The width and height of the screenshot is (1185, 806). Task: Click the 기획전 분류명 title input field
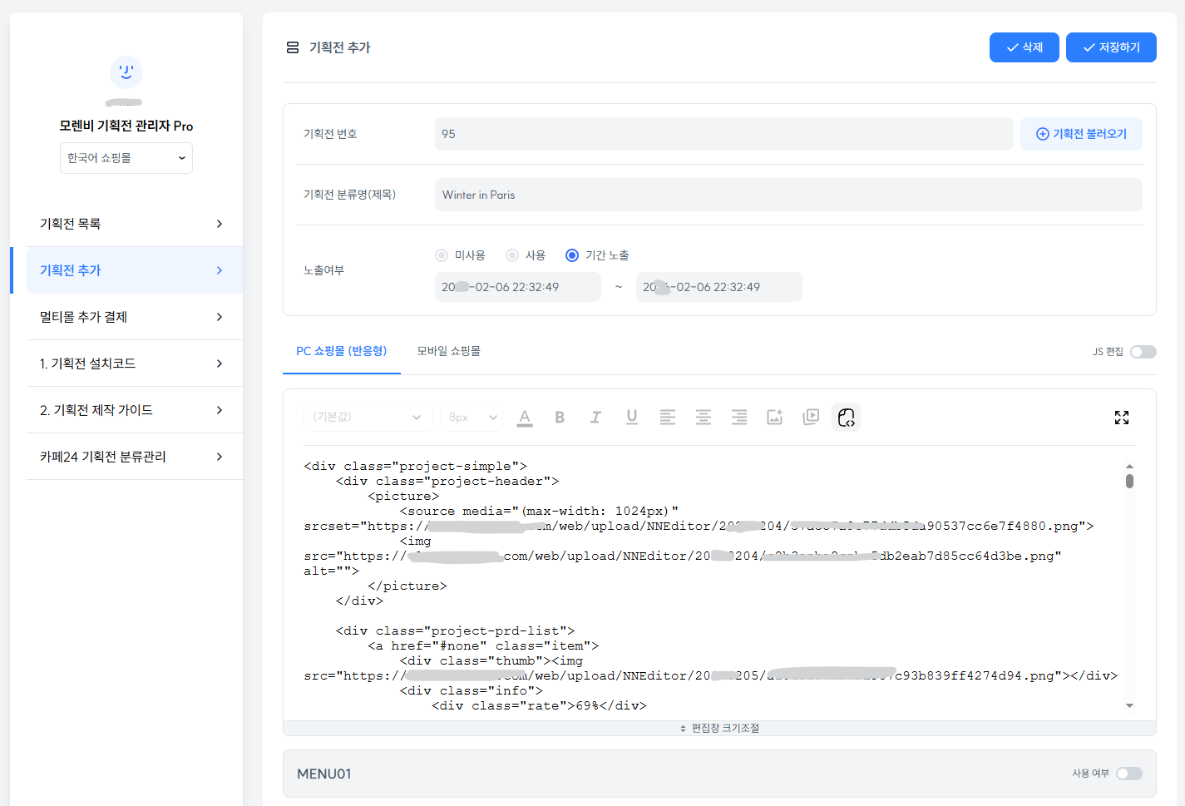tap(788, 195)
